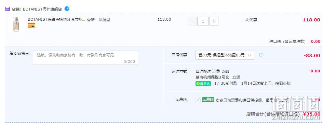
Task: Click the 普通配送 shipping method text
Action: [203, 71]
